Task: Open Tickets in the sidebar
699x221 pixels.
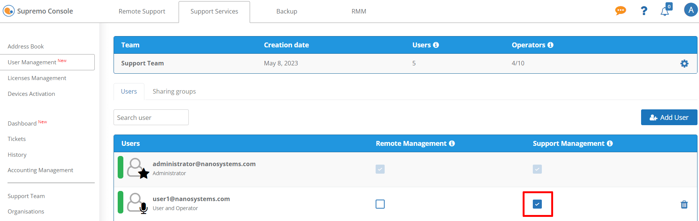Action: [x=17, y=139]
